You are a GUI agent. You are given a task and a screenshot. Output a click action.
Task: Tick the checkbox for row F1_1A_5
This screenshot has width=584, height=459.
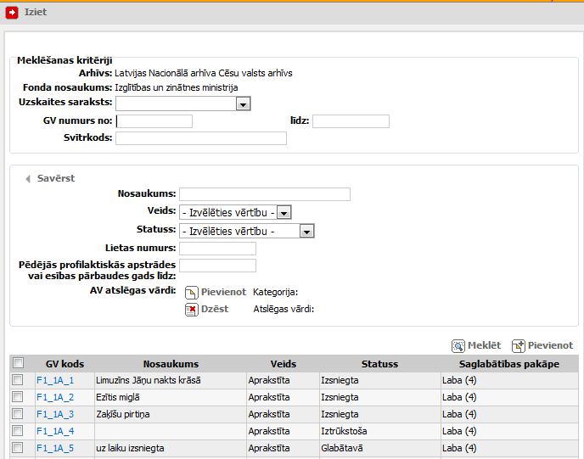[x=18, y=449]
